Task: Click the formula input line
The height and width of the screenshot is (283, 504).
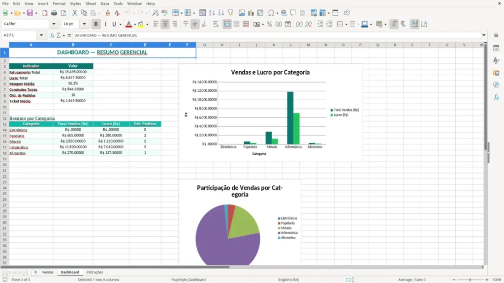Action: click(x=277, y=35)
